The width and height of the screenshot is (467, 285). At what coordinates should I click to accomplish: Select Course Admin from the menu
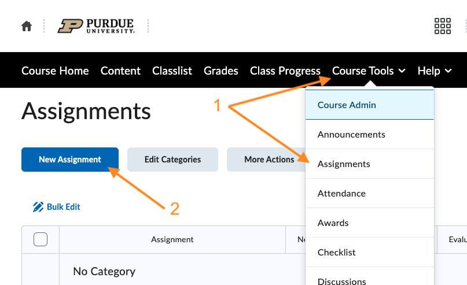[347, 105]
